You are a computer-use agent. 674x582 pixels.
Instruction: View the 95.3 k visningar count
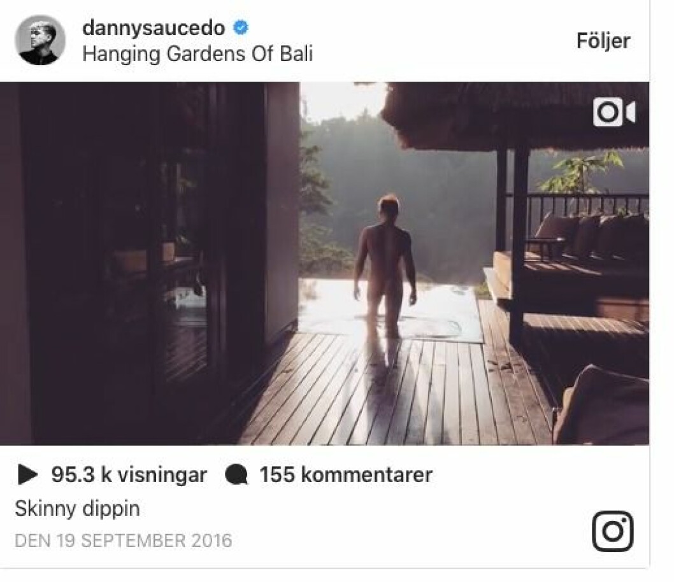point(129,474)
